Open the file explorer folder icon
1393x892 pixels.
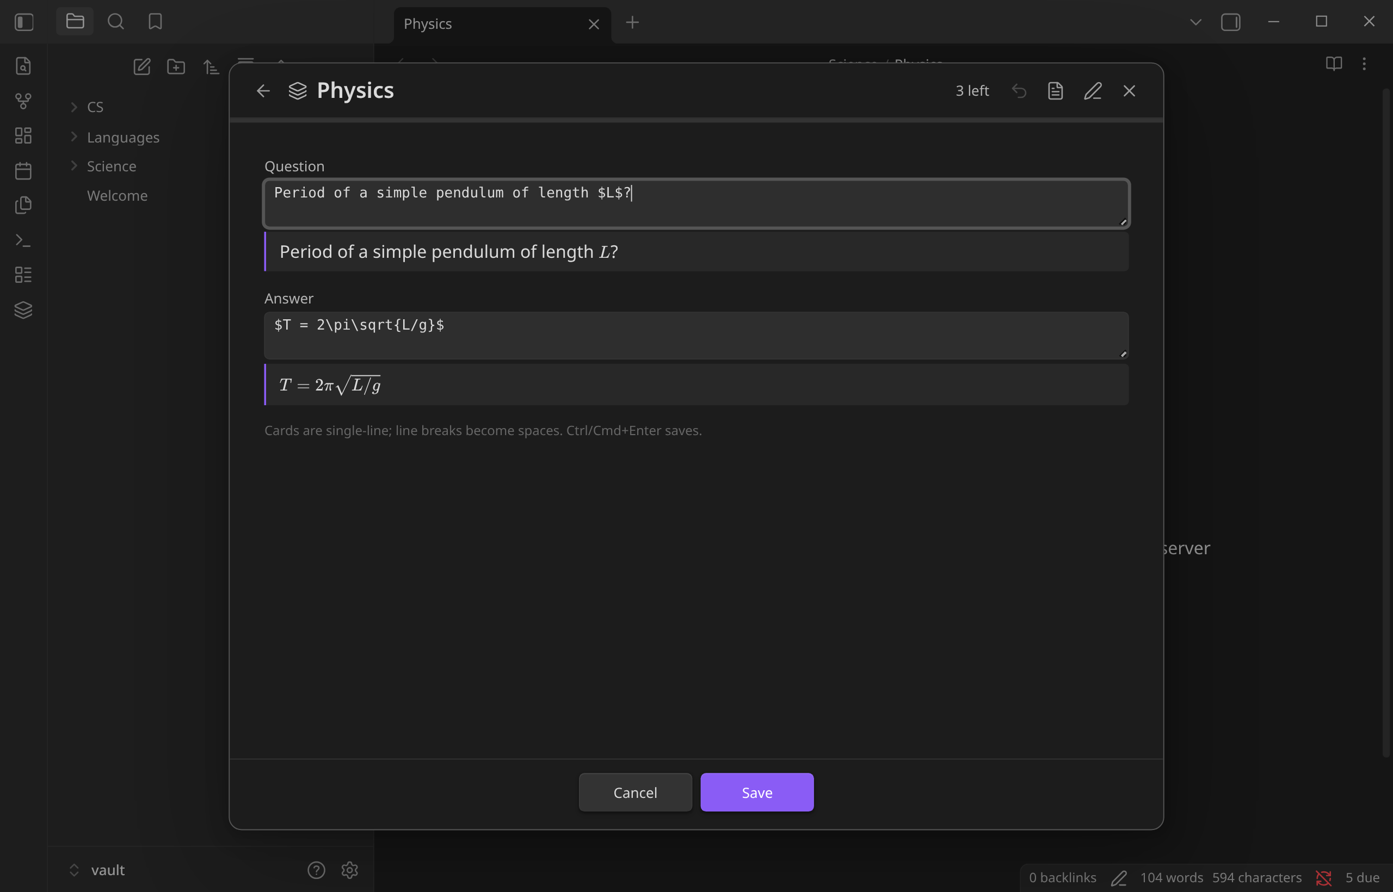pyautogui.click(x=75, y=22)
